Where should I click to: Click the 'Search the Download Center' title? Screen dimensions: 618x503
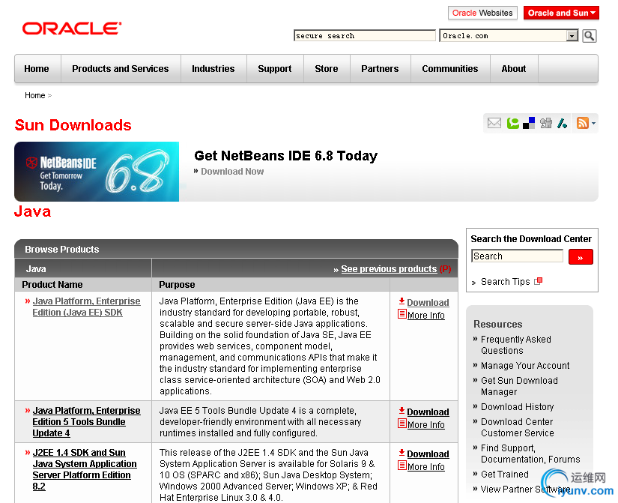(531, 239)
